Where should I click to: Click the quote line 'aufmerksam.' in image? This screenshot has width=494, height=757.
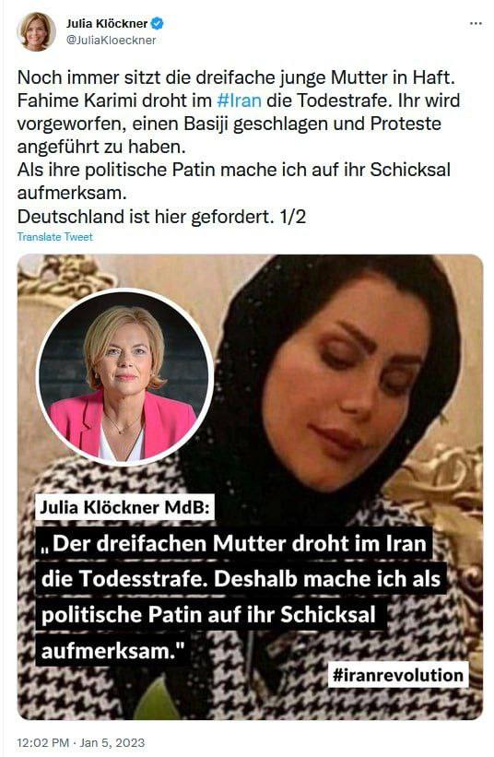point(112,650)
